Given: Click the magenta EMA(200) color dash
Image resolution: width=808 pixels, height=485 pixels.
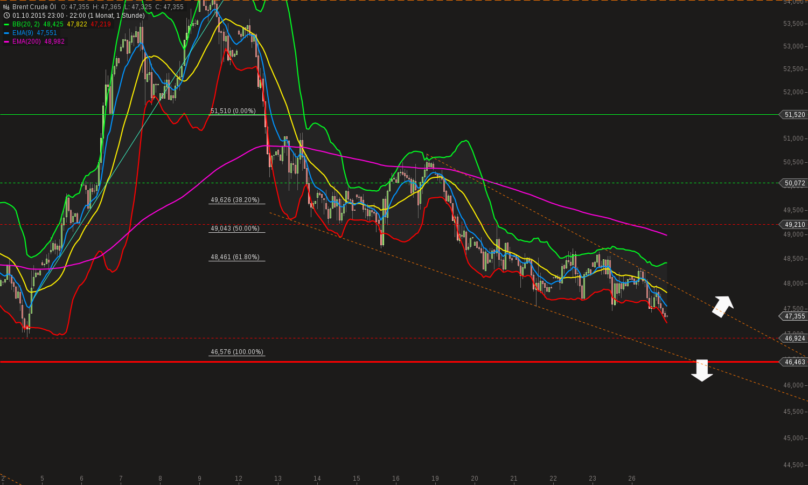Looking at the screenshot, I should 6,41.
